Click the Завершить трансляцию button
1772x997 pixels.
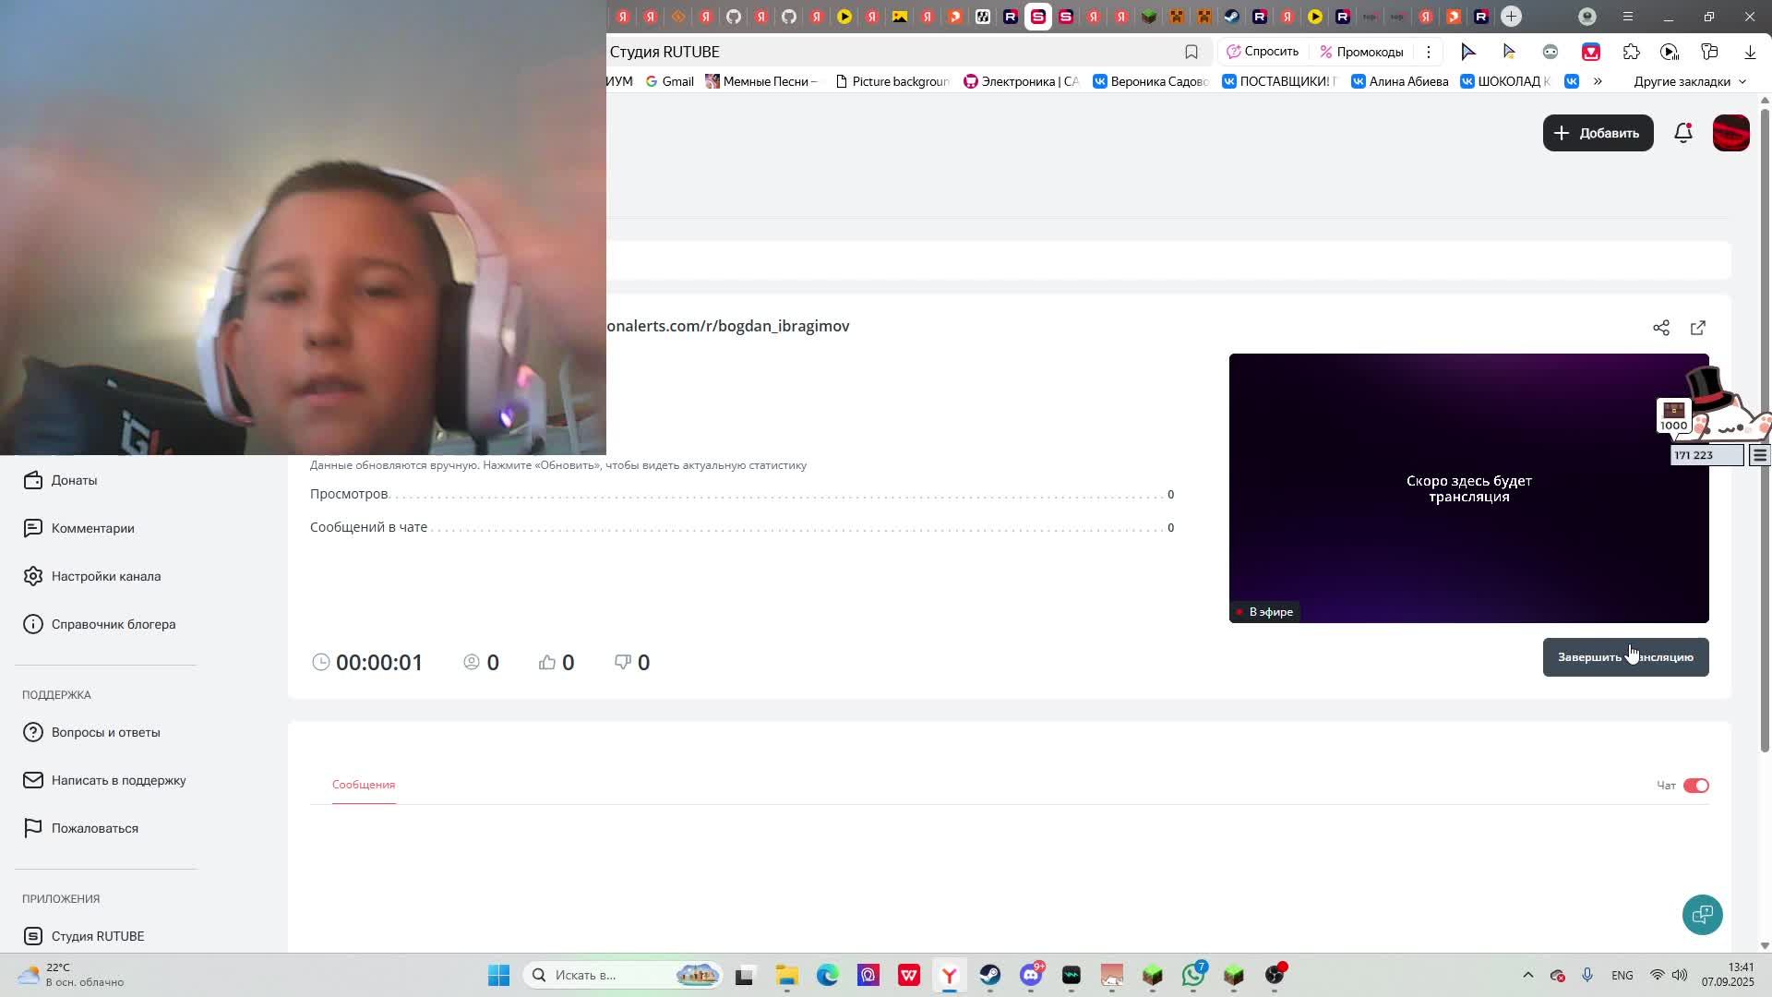pos(1624,657)
